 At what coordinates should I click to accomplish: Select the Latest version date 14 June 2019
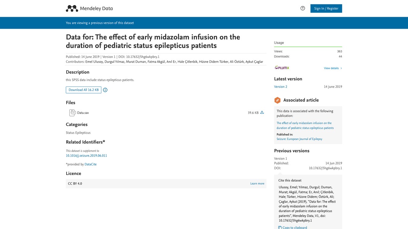point(333,87)
